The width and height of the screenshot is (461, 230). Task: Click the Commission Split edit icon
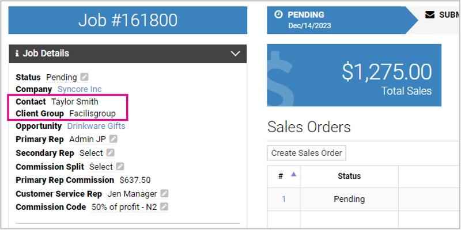(x=120, y=167)
